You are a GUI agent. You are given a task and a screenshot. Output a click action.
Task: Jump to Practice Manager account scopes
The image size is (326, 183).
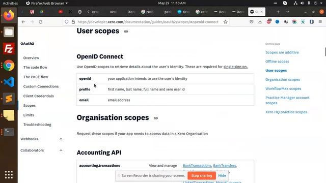point(287,100)
